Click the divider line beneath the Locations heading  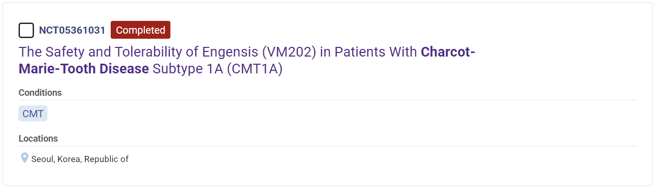tap(327, 146)
